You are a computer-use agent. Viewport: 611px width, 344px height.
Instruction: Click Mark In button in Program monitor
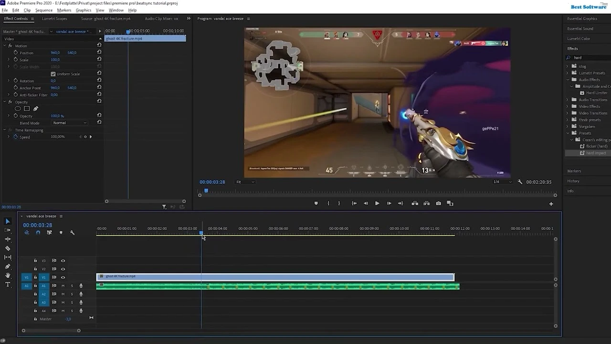point(328,203)
